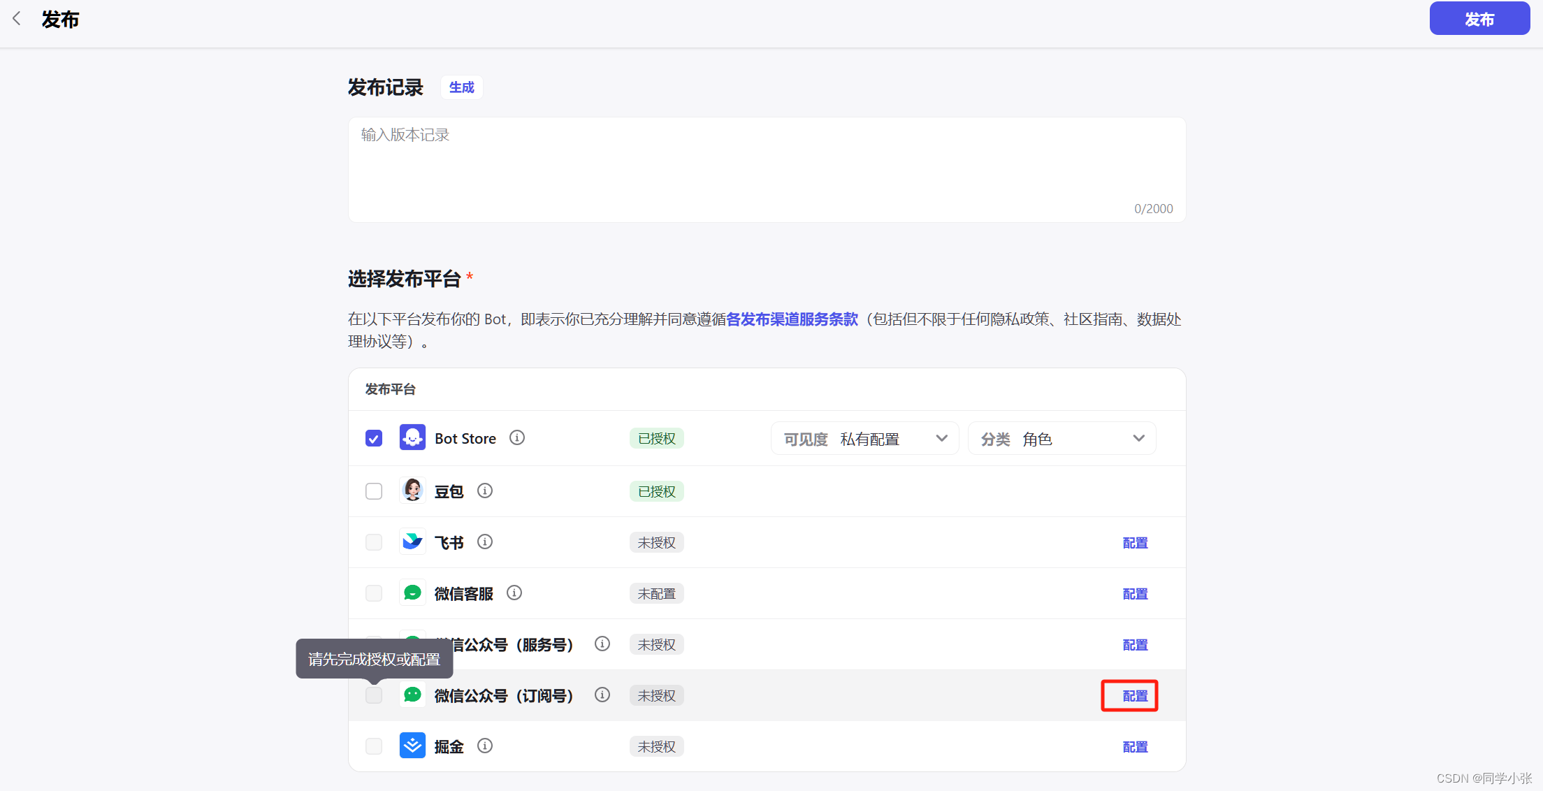This screenshot has width=1543, height=791.
Task: Open the 可见度 私有配置 dropdown
Action: click(x=864, y=439)
